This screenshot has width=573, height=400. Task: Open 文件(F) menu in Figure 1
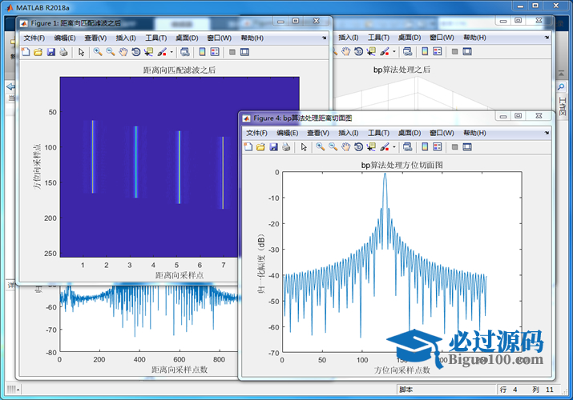click(x=35, y=38)
